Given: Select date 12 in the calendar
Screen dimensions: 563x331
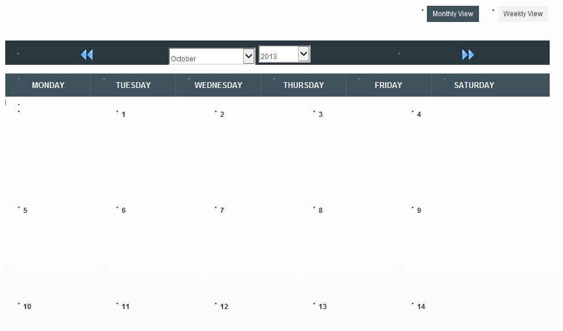Looking at the screenshot, I should tap(224, 307).
